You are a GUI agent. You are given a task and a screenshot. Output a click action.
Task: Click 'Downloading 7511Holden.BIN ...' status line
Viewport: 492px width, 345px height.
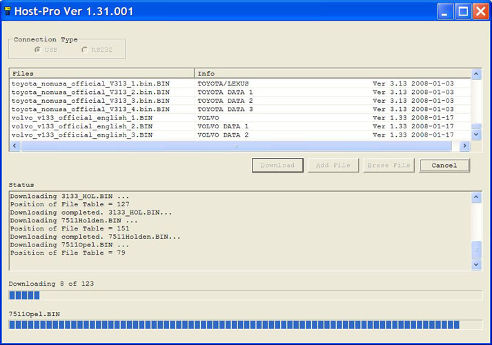tap(74, 221)
